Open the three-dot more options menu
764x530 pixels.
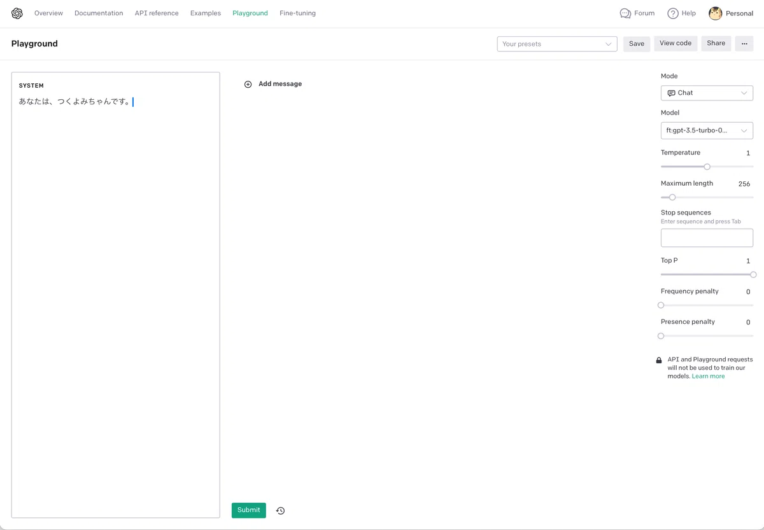(x=744, y=44)
